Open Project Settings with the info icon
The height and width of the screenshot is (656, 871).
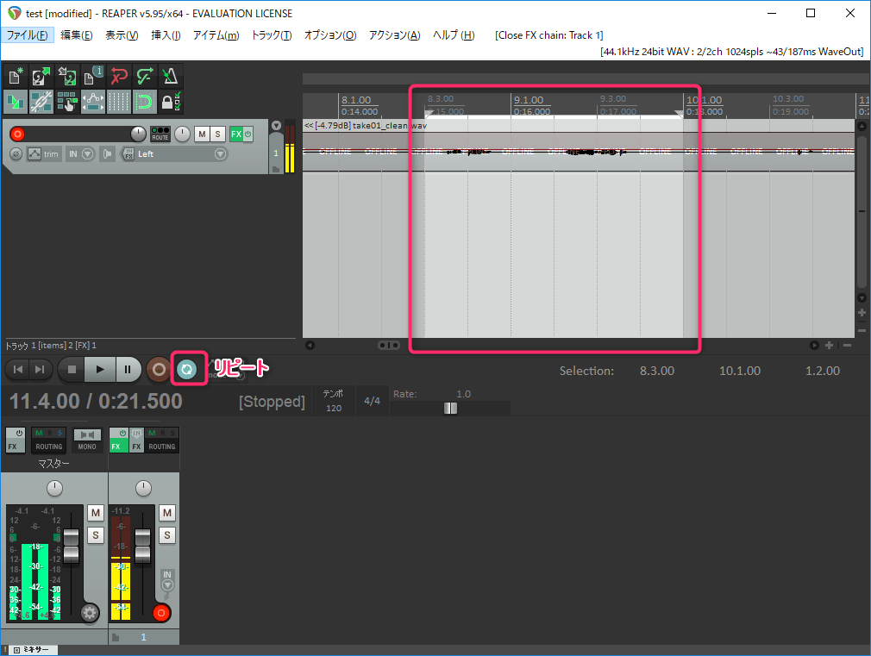[x=93, y=76]
